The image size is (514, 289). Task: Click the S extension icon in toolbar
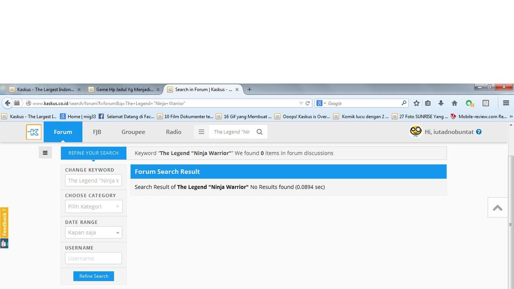tap(485, 103)
